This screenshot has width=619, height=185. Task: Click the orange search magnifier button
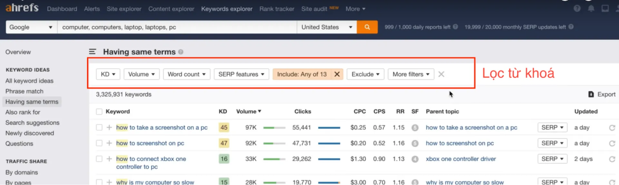pos(367,27)
